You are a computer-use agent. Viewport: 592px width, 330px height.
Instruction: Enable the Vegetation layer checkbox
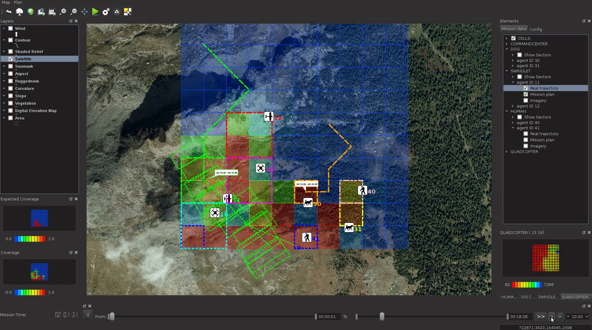coord(10,103)
